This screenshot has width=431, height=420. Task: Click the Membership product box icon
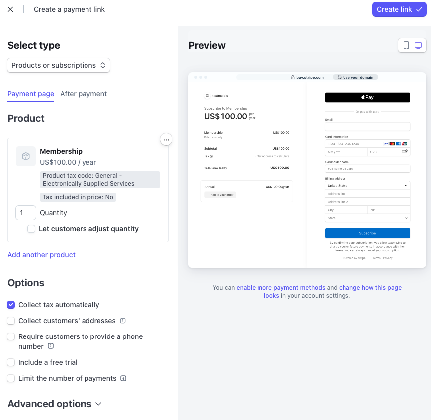(26, 156)
